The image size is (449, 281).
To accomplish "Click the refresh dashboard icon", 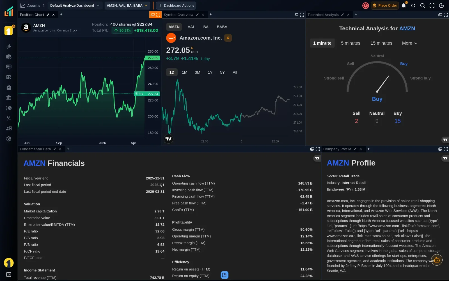I will point(413,6).
